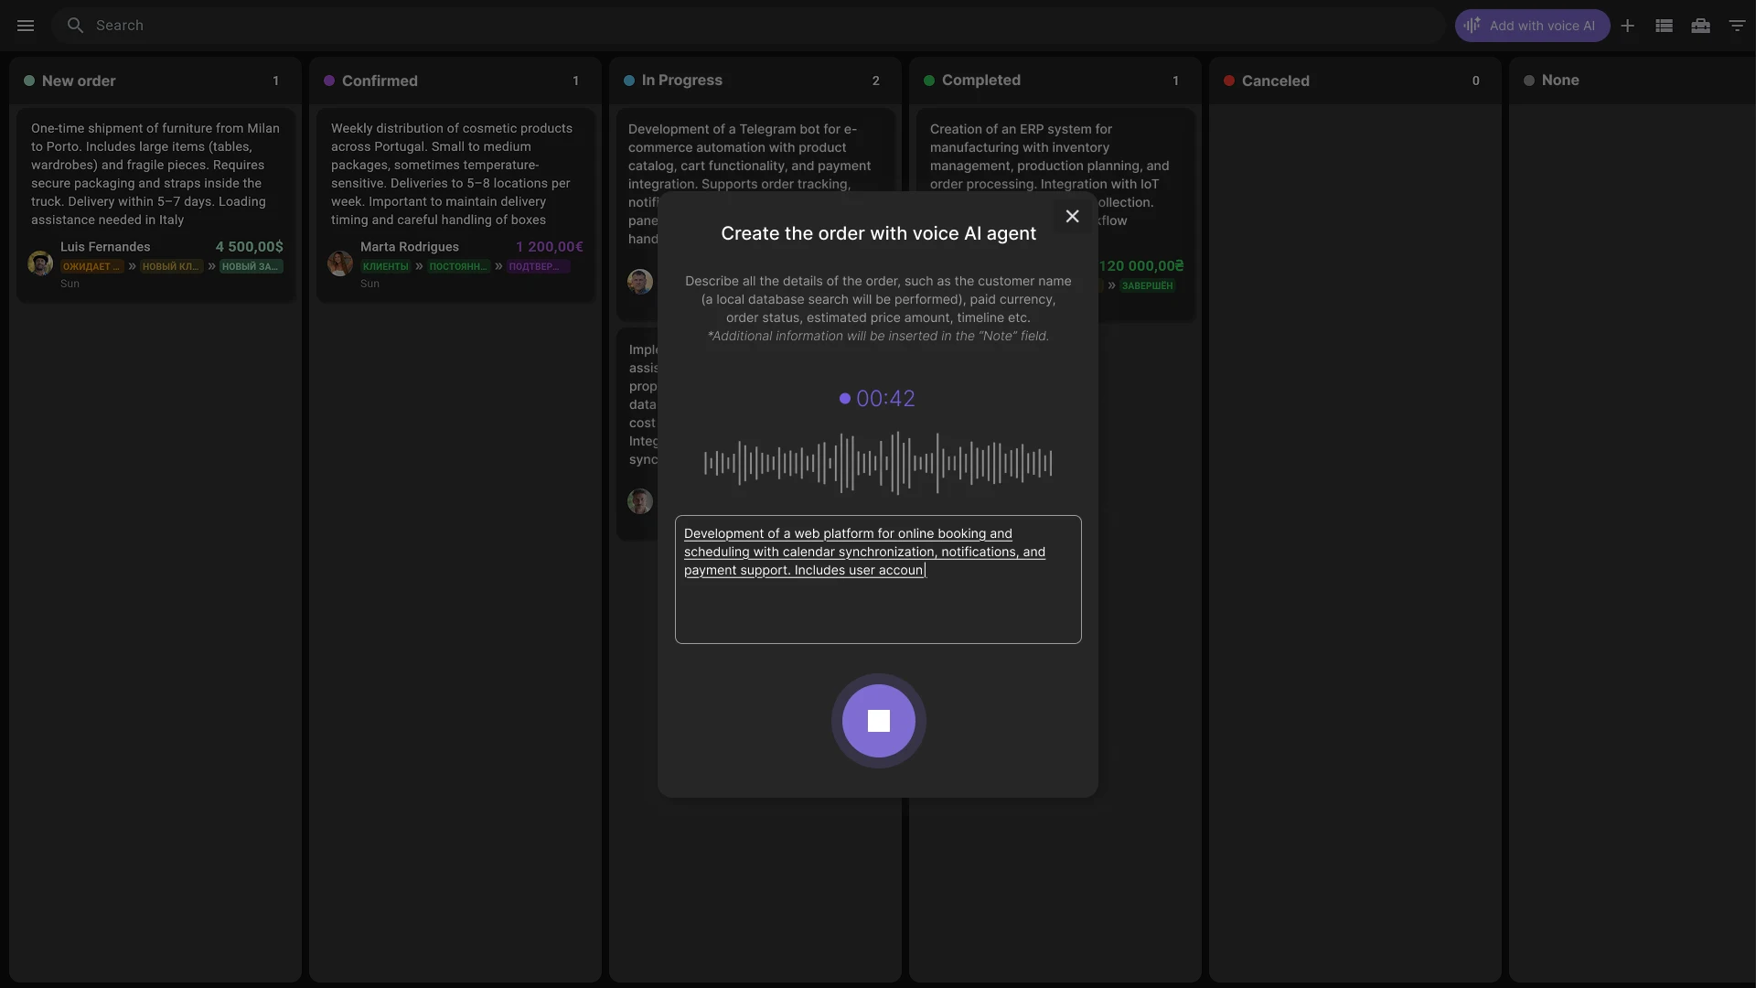This screenshot has width=1756, height=988.
Task: Click Marta Rodrigues avatar photo
Action: click(340, 263)
